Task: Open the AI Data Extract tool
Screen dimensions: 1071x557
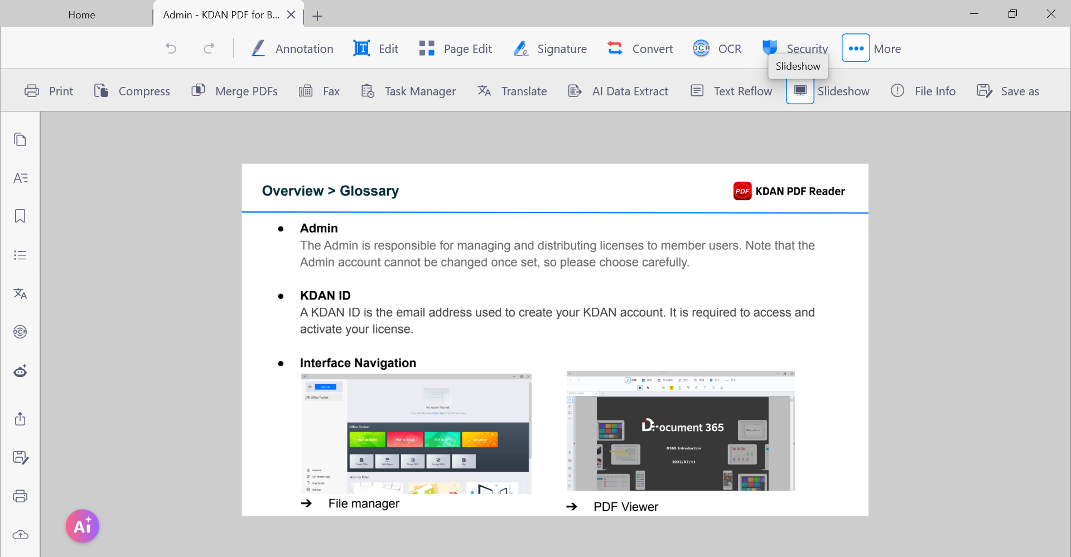Action: pyautogui.click(x=618, y=91)
